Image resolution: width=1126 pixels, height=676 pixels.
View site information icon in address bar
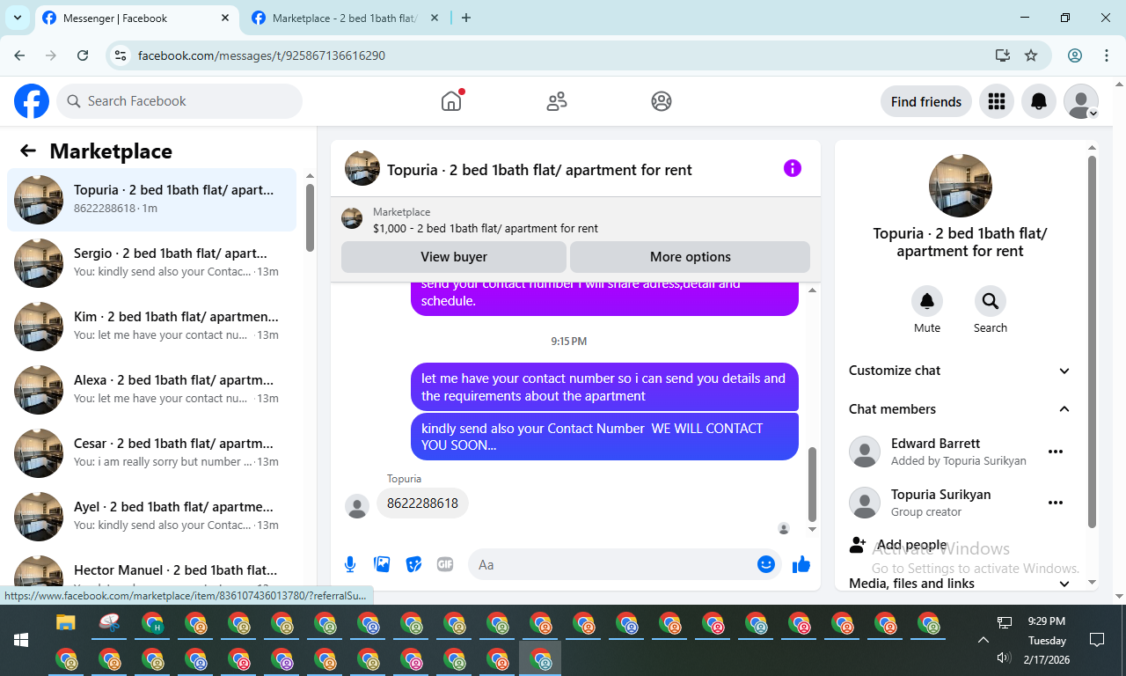point(122,55)
